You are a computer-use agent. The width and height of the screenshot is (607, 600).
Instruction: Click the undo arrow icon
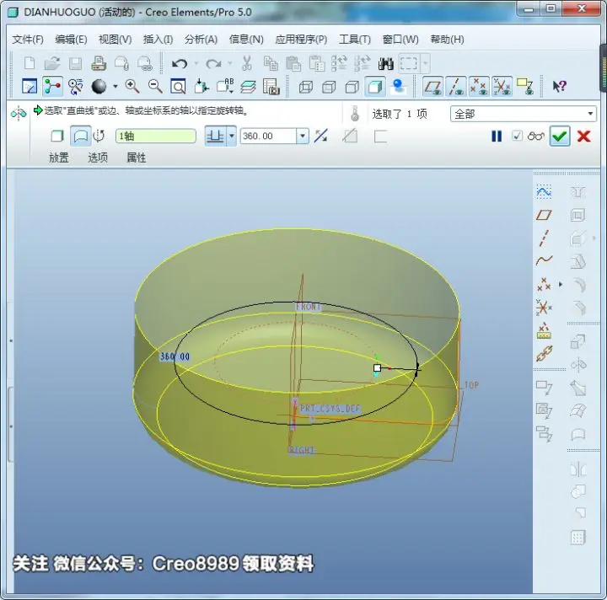pos(180,63)
